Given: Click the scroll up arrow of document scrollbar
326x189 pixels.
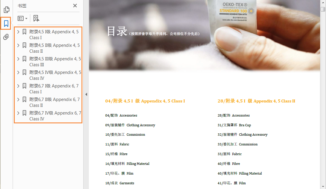Looking at the screenshot, I should 323,2.
